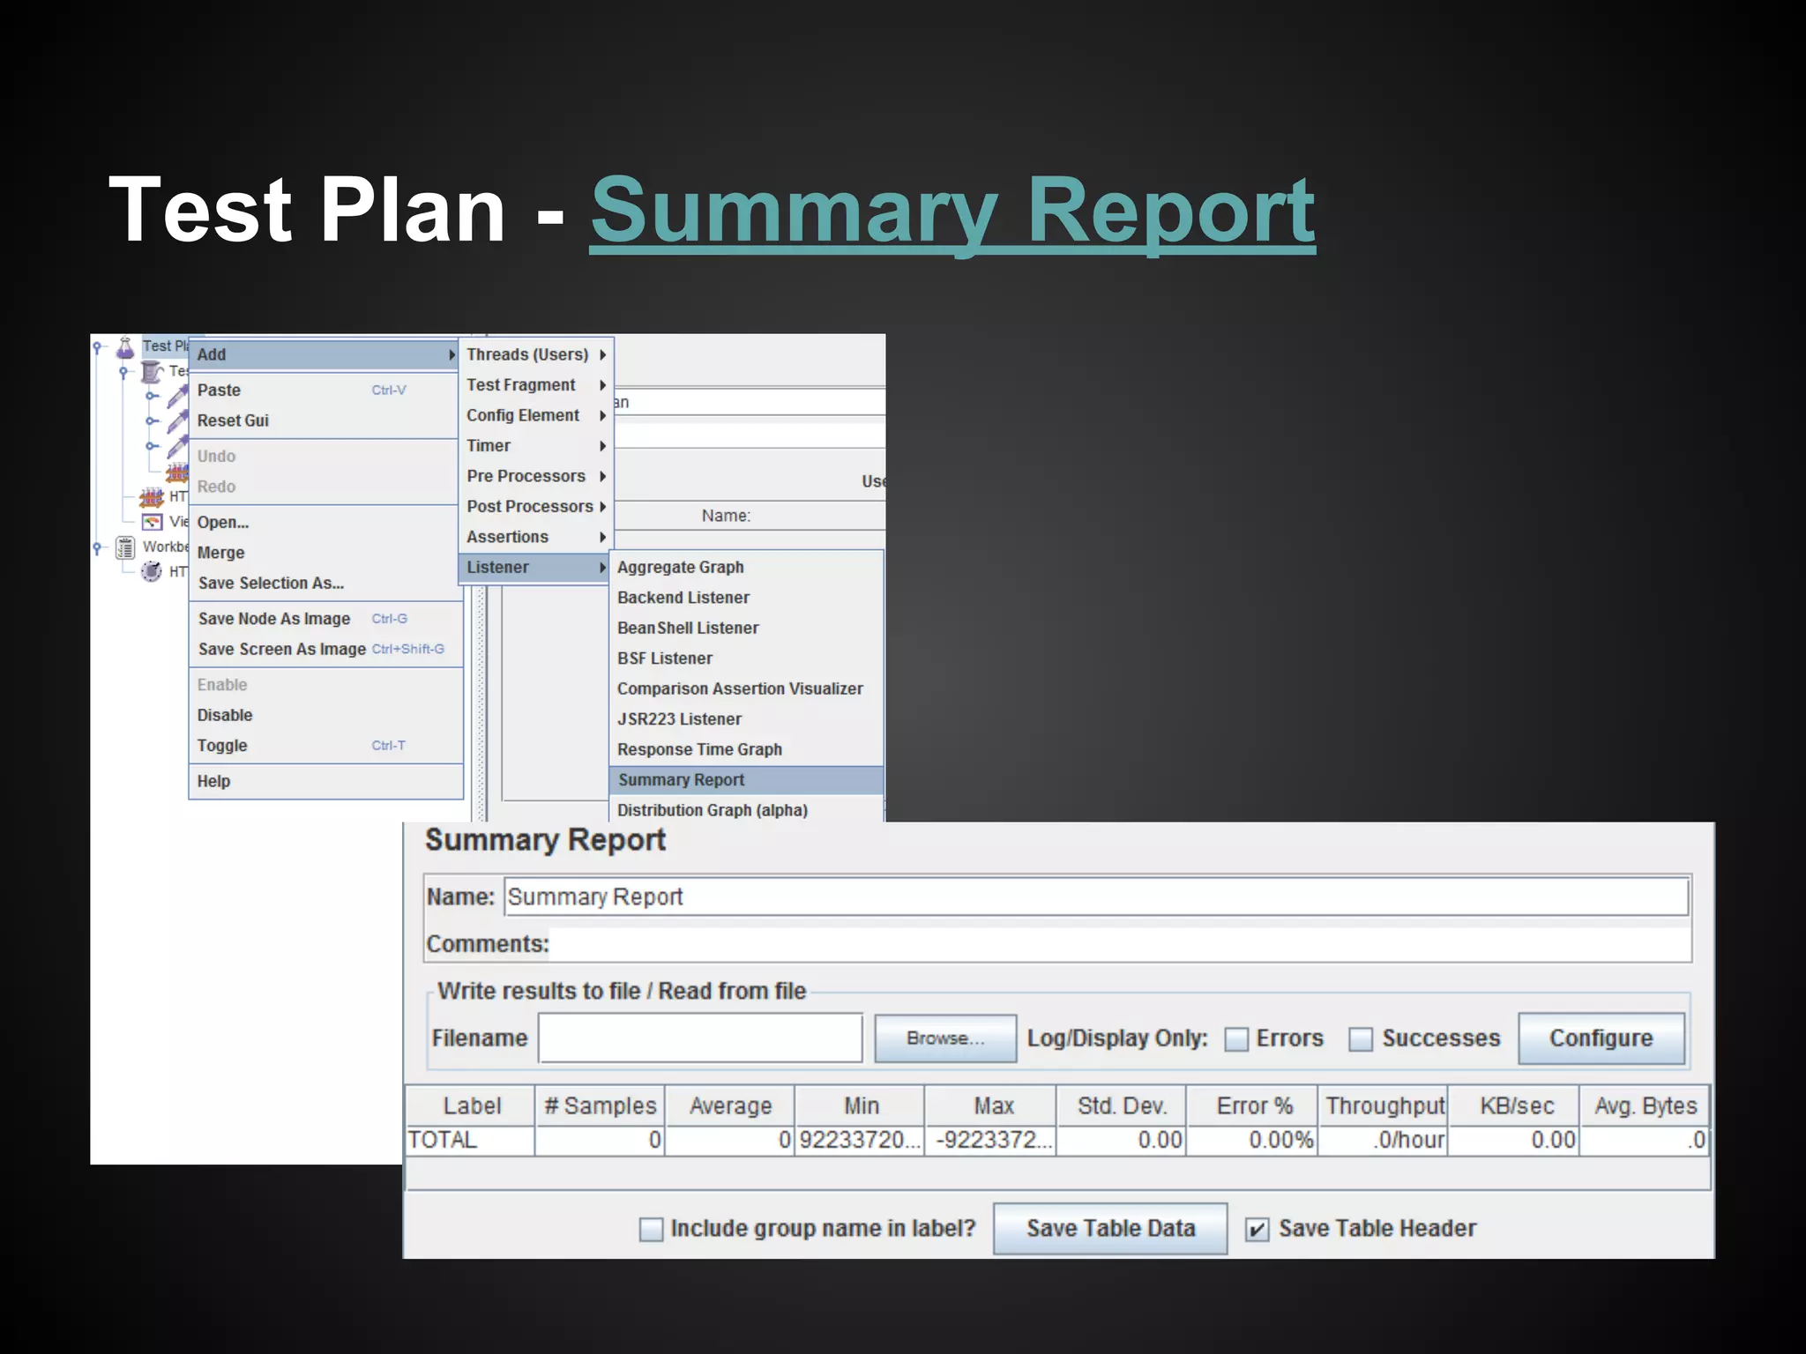Screen dimensions: 1806x1354
Task: Click the Test Plan flask icon
Action: pos(125,346)
